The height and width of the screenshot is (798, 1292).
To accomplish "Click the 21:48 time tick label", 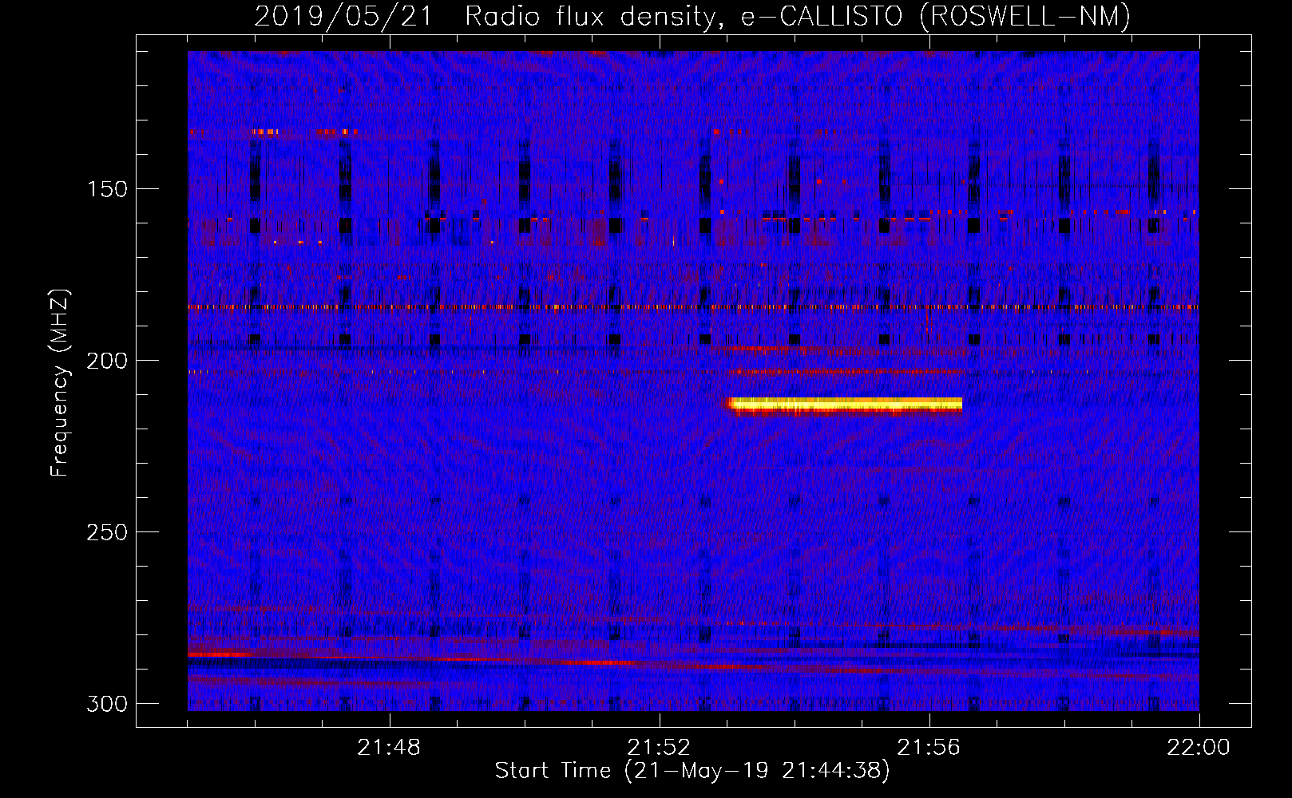I will tap(389, 748).
